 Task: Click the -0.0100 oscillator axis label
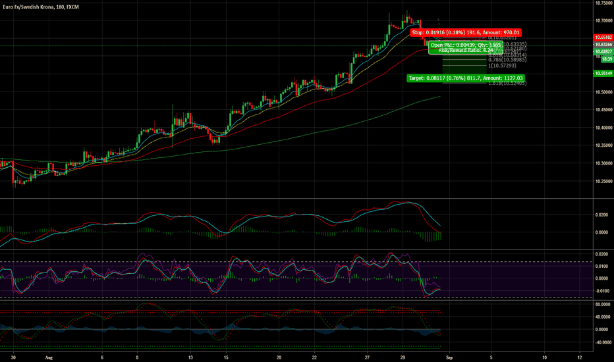tap(602, 291)
